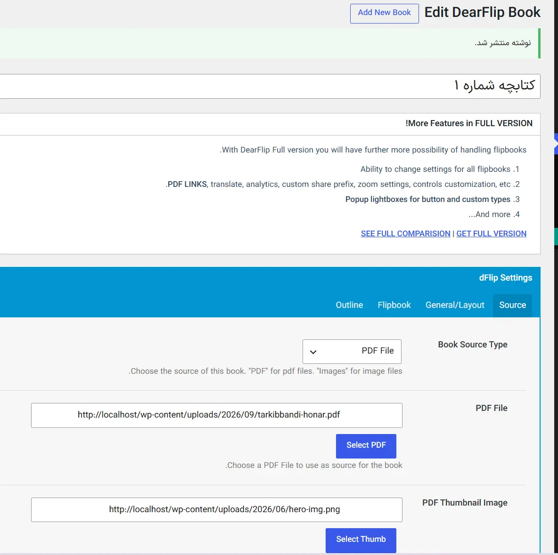Viewport: 558px width, 555px height.
Task: Click the Select Thumb button
Action: [x=361, y=540]
